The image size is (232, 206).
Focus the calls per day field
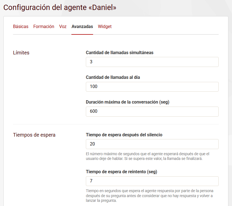pos(152,87)
